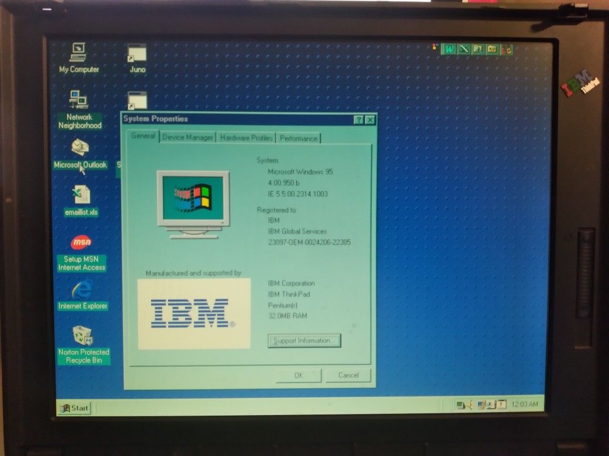The height and width of the screenshot is (456, 609).
Task: Open the Performance tab
Action: point(298,138)
